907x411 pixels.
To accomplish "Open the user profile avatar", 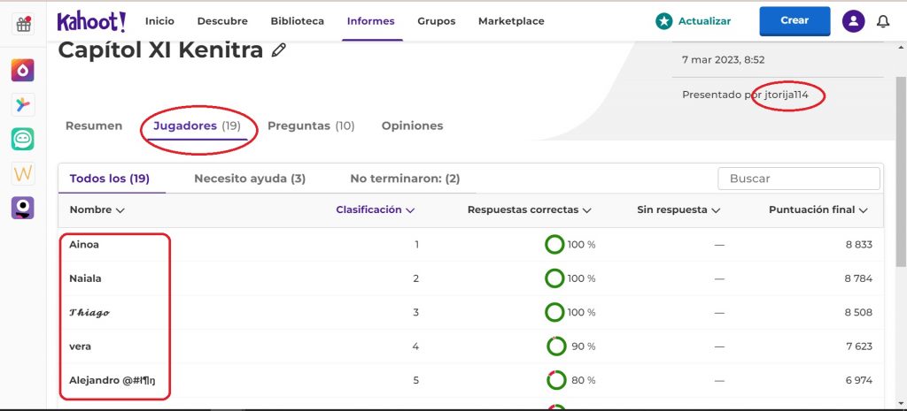I will point(853,21).
